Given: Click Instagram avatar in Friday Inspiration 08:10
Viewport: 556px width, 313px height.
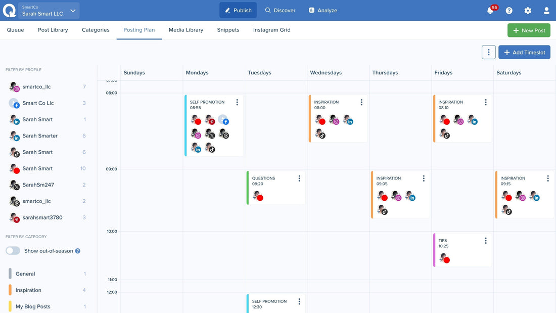Looking at the screenshot, I should point(458,120).
